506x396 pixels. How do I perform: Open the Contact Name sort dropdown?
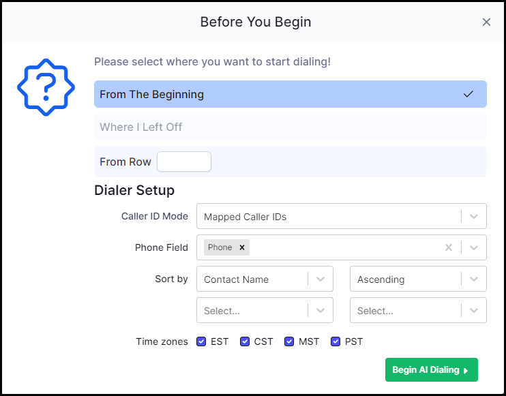tap(265, 279)
